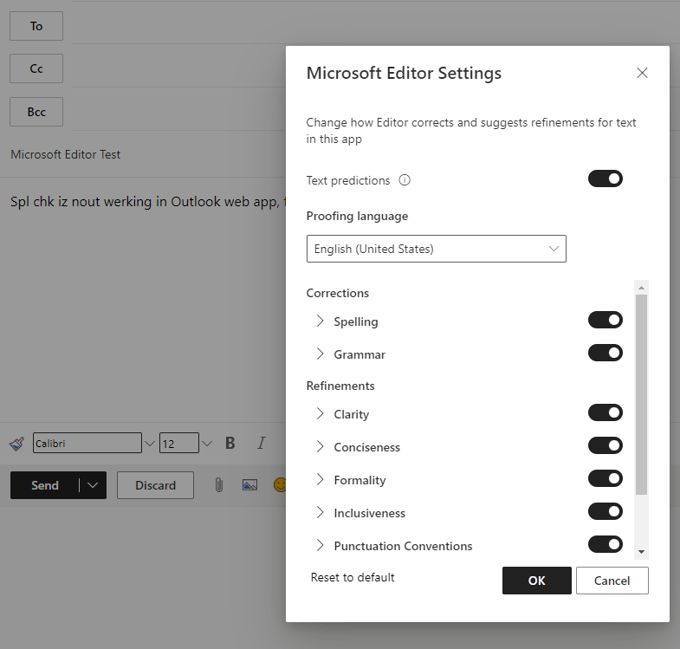Viewport: 680px width, 649px height.
Task: Click the Calibri font name field
Action: [x=87, y=443]
